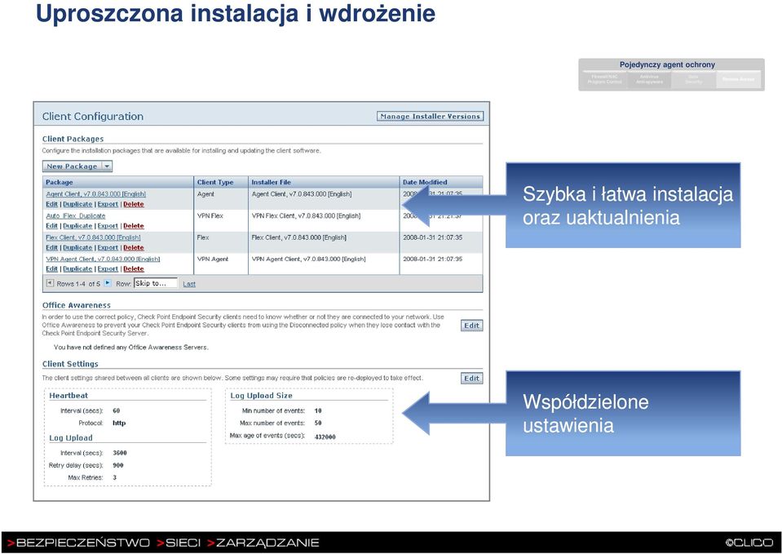Screen dimensions: 782x554
Task: Click 'Rows 1-4 of 5' pagination text
Action: point(78,283)
